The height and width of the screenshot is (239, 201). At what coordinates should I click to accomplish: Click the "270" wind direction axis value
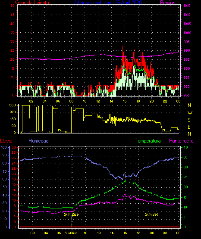(13, 112)
